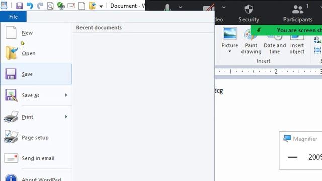Choose New in the File menu
The height and width of the screenshot is (181, 322).
(36, 33)
